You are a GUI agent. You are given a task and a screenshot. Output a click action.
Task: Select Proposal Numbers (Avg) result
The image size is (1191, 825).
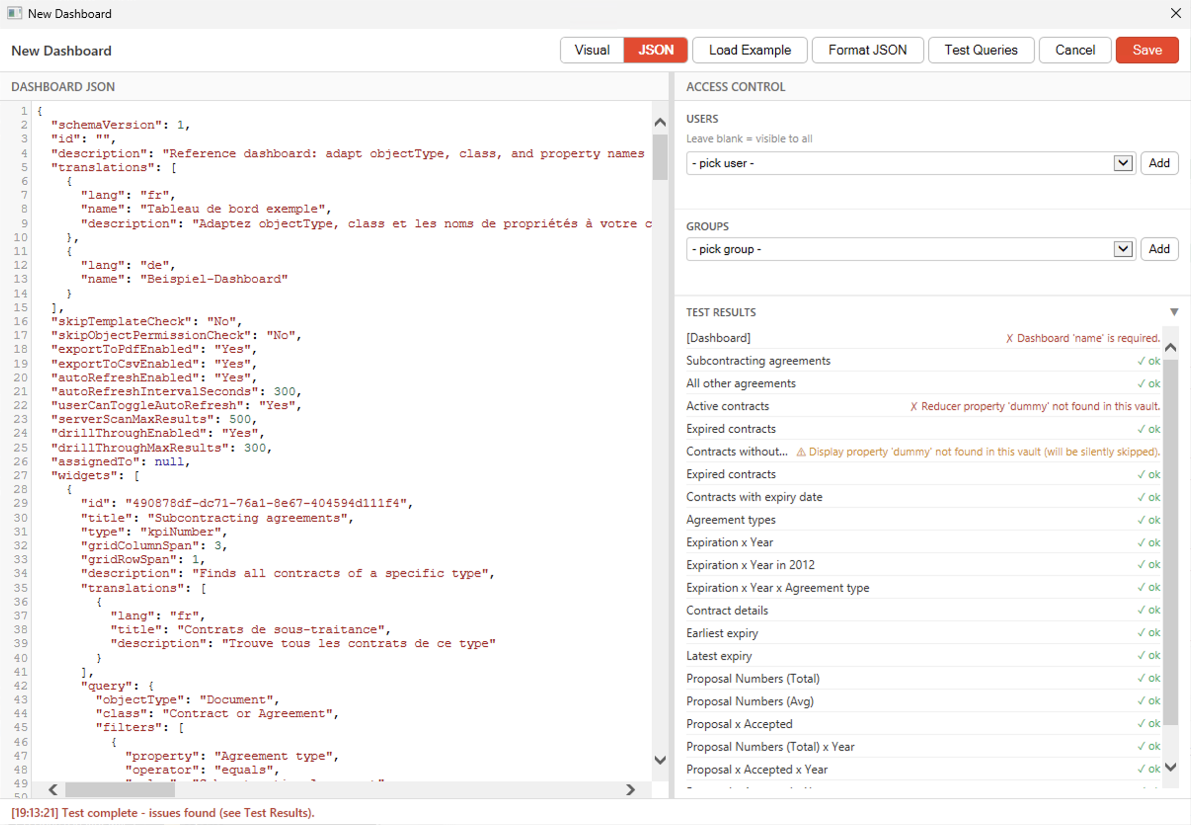(923, 701)
